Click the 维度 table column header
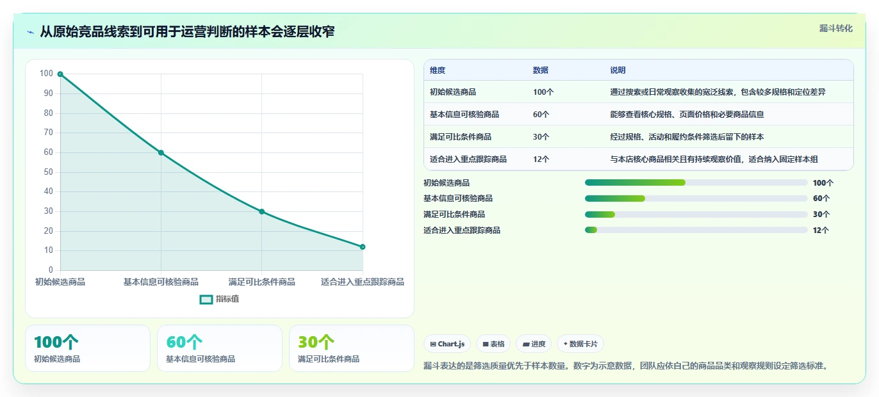Screen dimensions: 879x397 click(438, 70)
